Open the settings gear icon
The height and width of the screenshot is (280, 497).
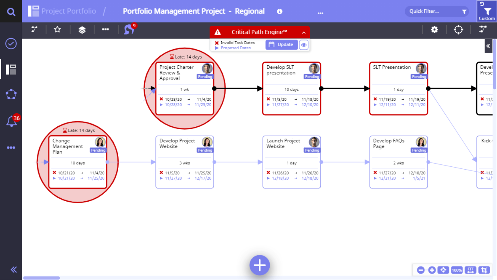(434, 30)
